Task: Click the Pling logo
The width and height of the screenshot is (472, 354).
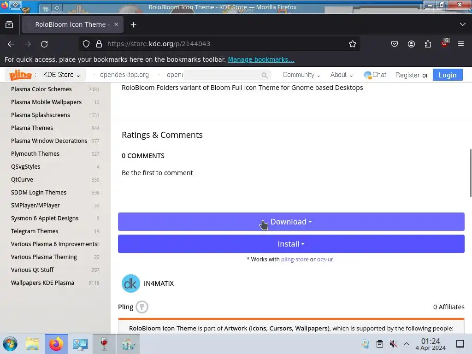Action: click(x=20, y=75)
